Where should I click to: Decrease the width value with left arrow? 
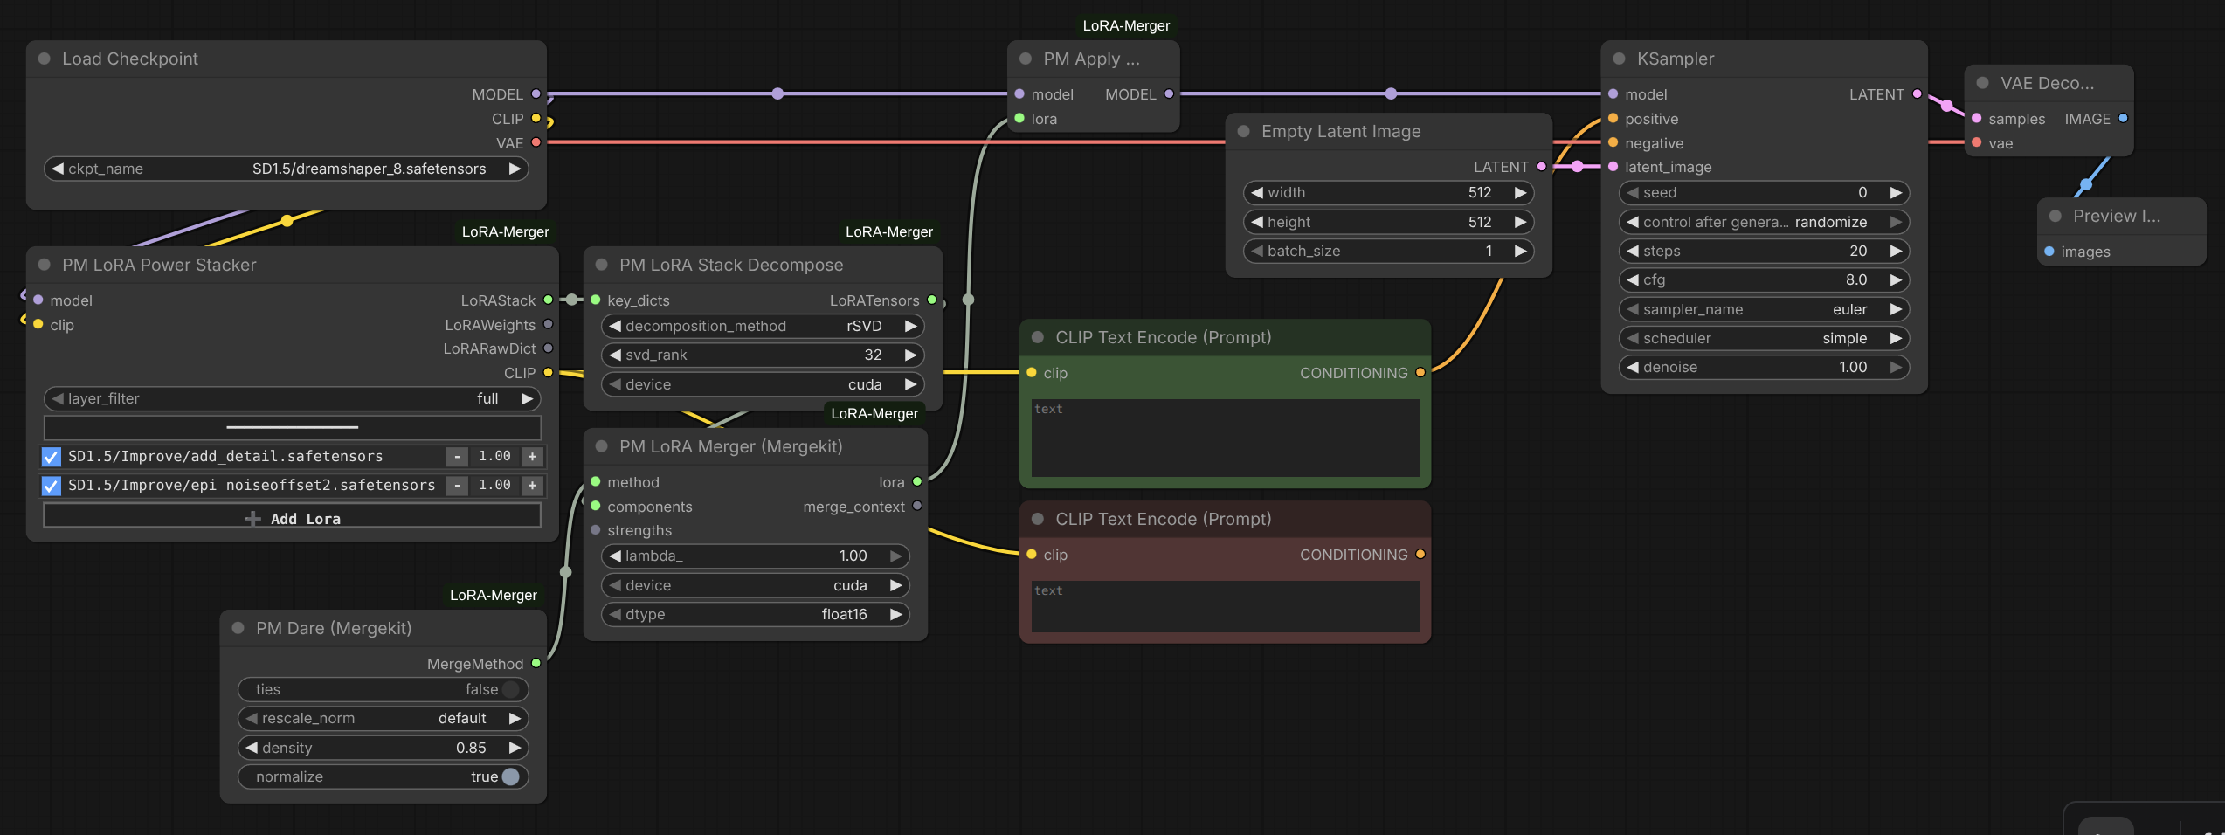(1257, 192)
